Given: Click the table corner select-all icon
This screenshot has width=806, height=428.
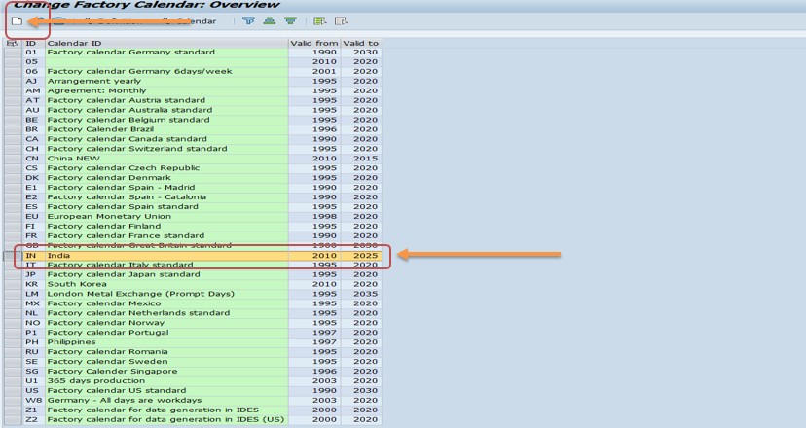Looking at the screenshot, I should tap(12, 44).
